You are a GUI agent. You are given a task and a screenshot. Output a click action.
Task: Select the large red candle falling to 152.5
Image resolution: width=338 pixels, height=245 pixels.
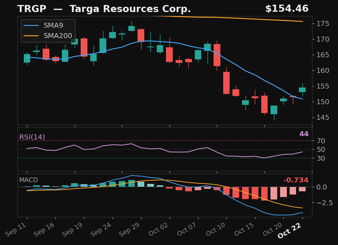pyautogui.click(x=226, y=83)
